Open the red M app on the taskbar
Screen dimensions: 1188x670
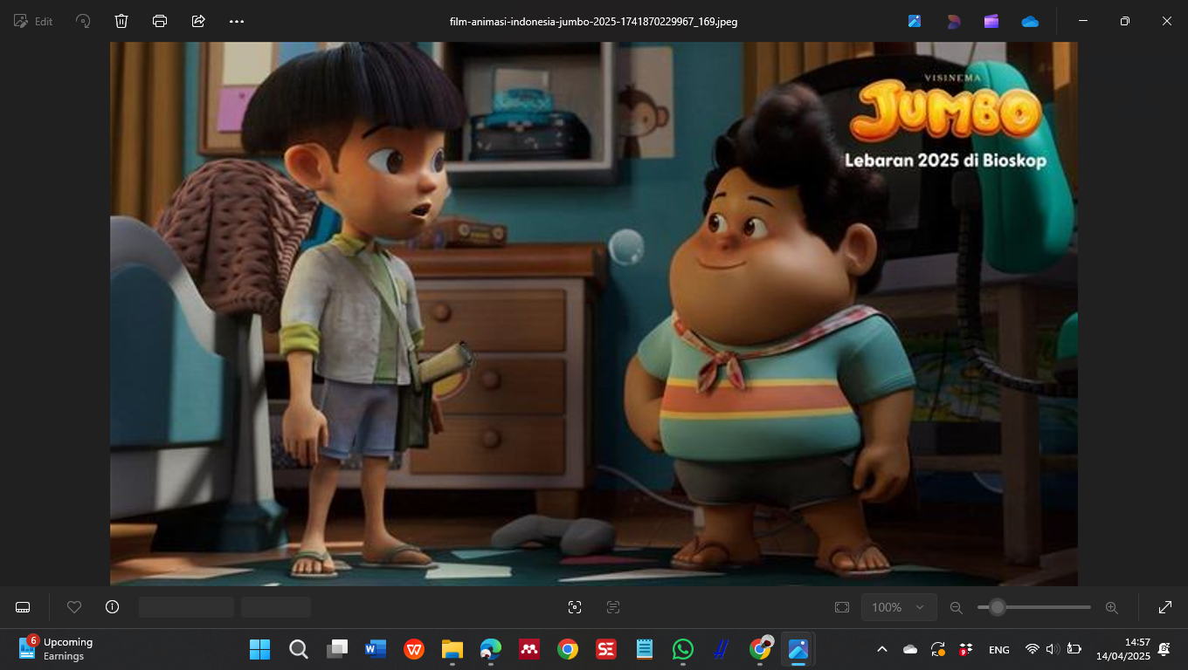click(529, 649)
